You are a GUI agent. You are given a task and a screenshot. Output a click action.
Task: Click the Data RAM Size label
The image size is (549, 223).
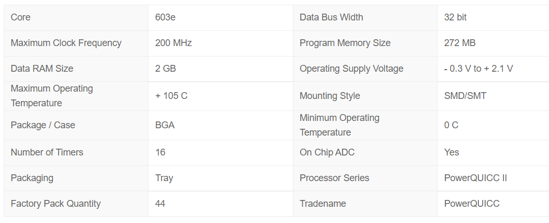point(42,69)
